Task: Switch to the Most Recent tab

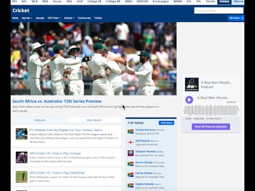Action: pos(94,120)
